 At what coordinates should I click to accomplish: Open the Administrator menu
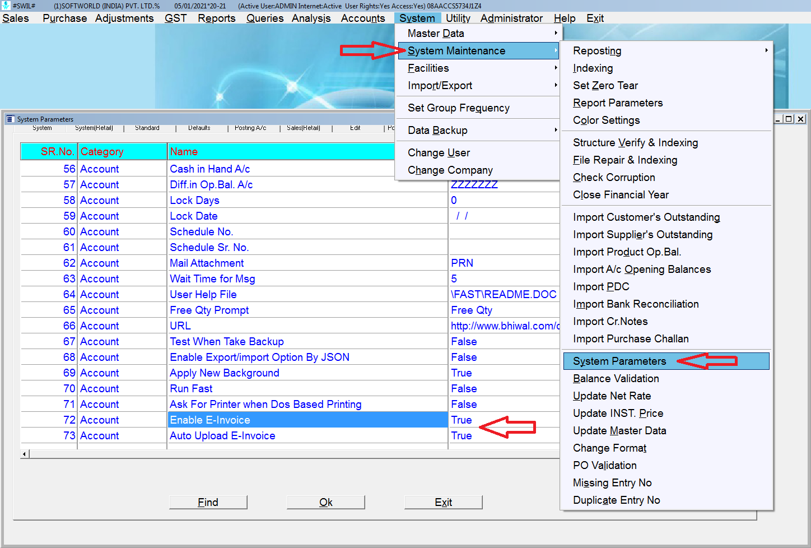tap(511, 18)
